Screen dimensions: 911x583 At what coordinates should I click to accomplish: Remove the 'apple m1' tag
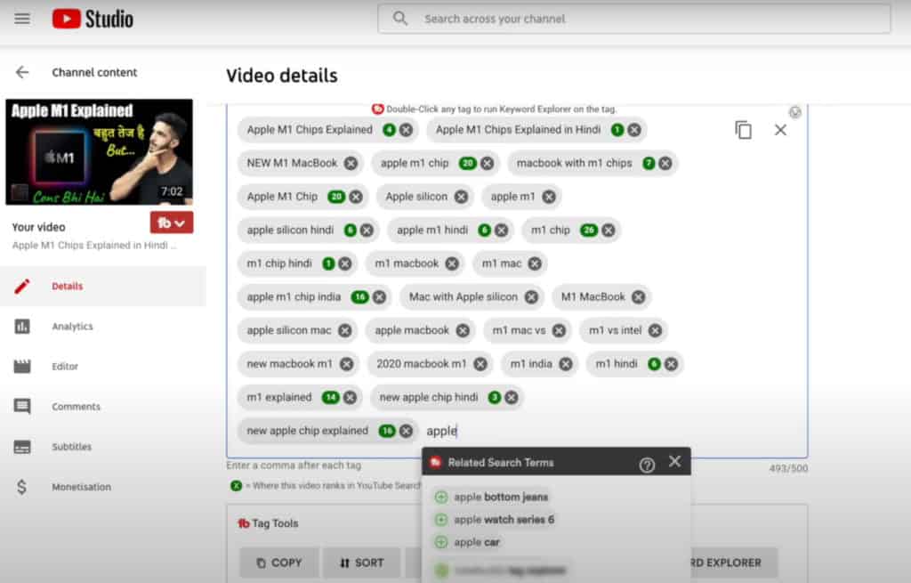pyautogui.click(x=548, y=197)
